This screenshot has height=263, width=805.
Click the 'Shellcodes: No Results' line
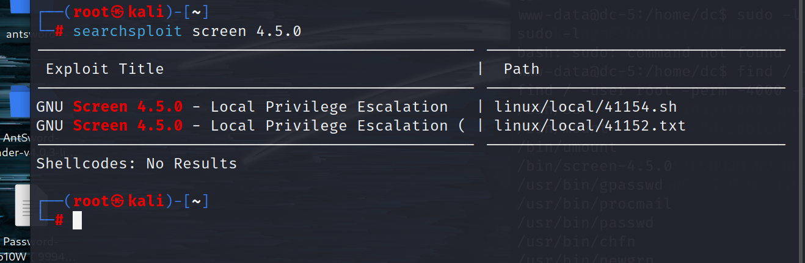(x=137, y=164)
